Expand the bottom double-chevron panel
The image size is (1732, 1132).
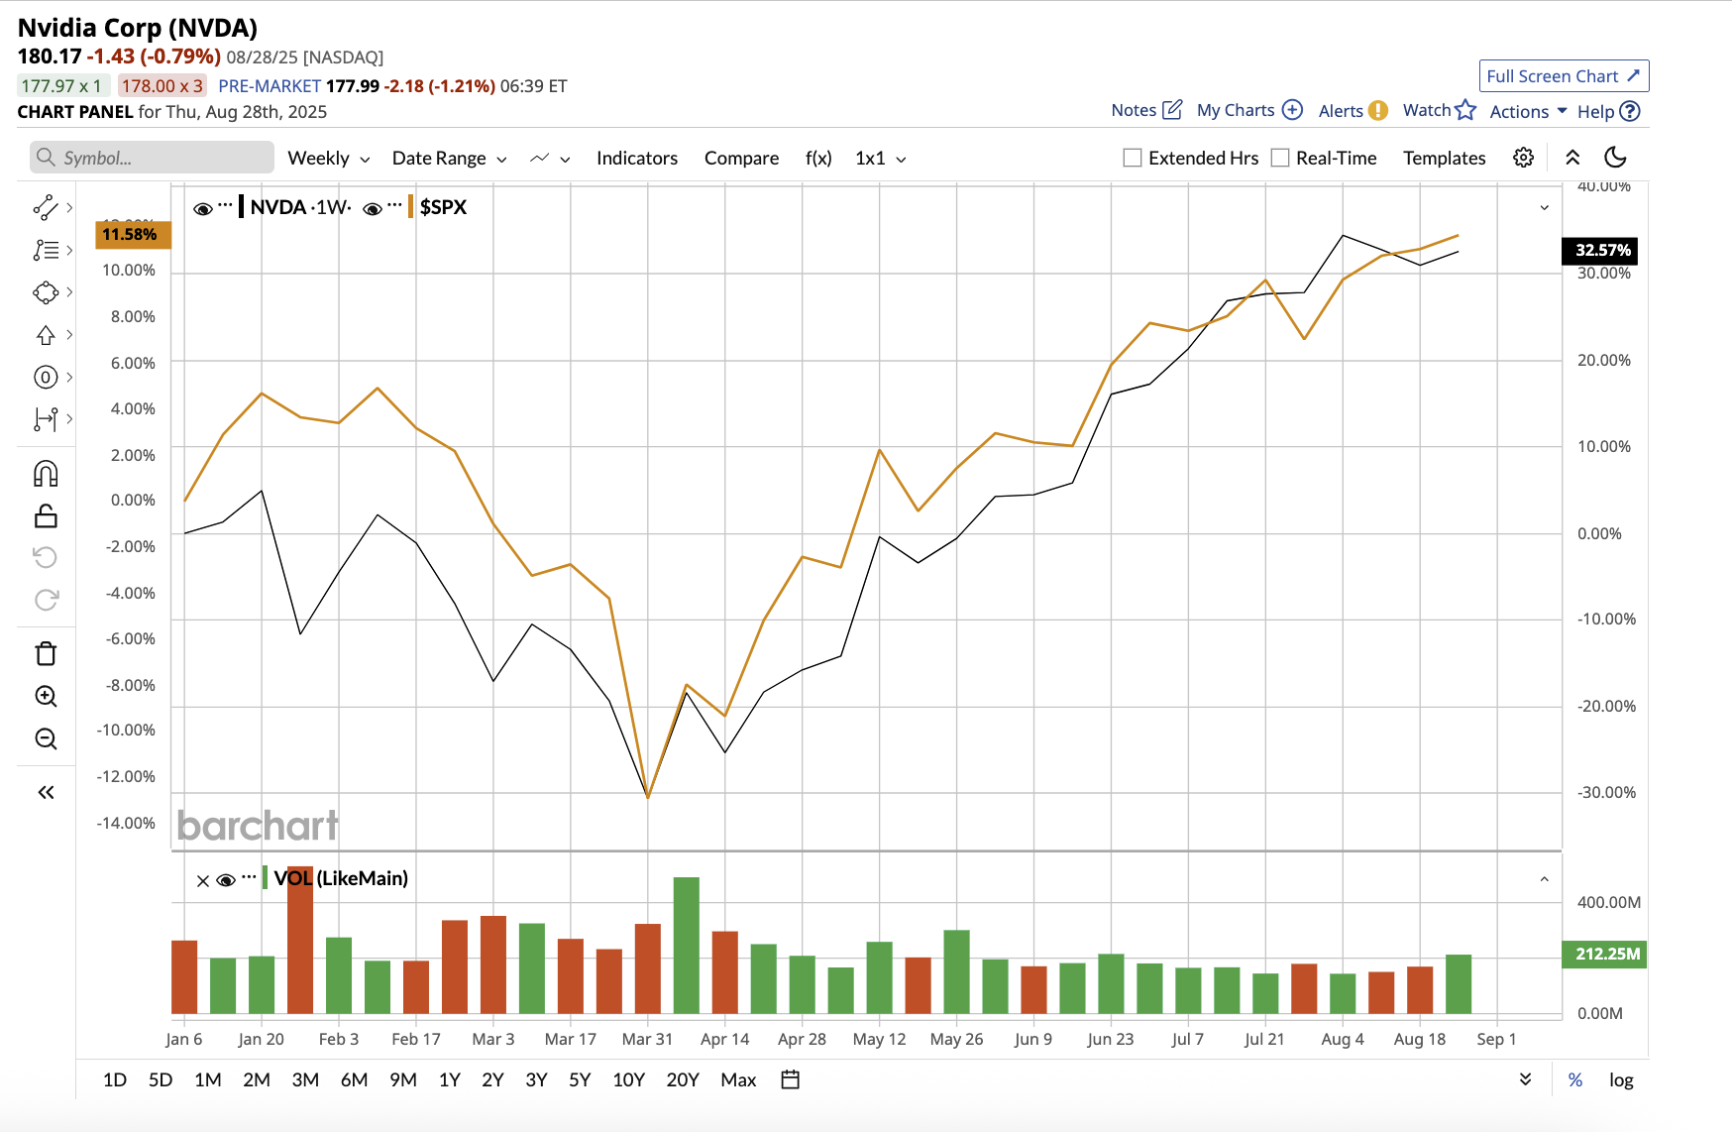coord(1525,1079)
